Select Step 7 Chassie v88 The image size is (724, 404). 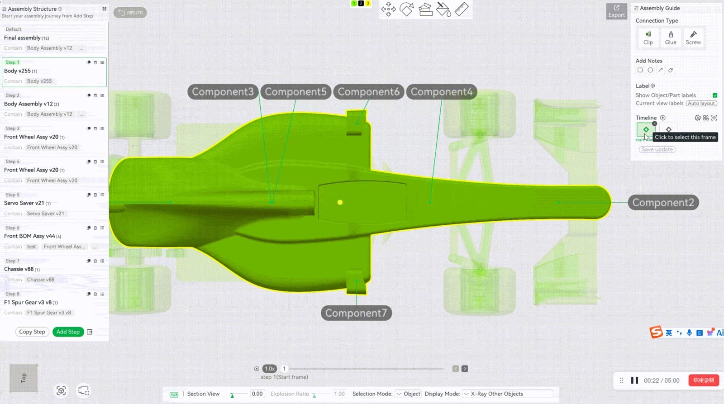click(x=54, y=270)
